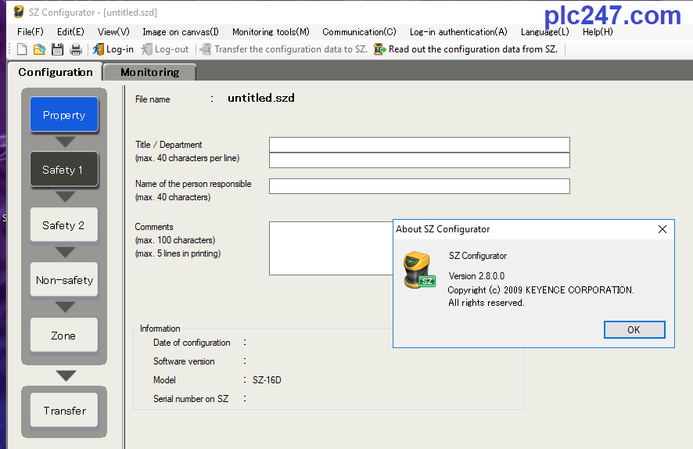Click the SZ scanner icon in About dialog
Image resolution: width=693 pixels, height=449 pixels.
pos(419,270)
